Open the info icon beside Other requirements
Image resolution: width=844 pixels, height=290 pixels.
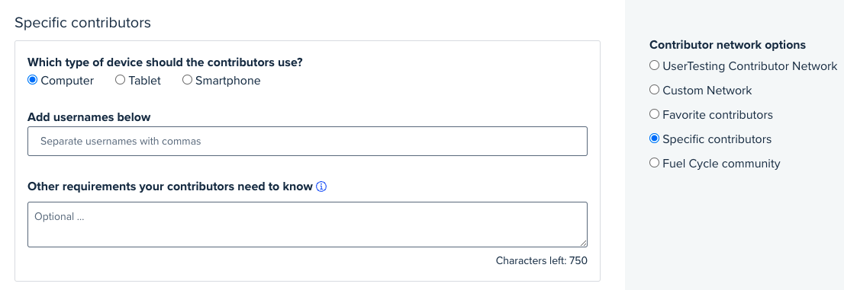click(x=321, y=187)
